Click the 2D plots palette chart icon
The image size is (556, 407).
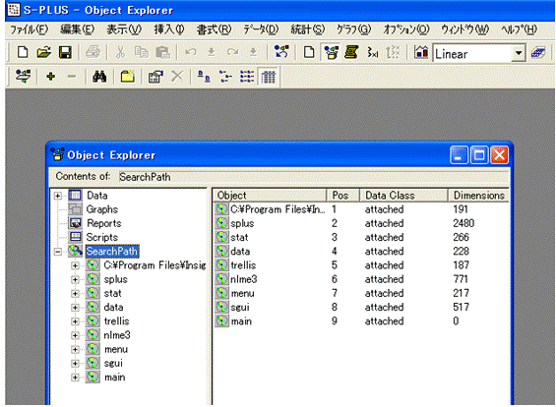(421, 53)
